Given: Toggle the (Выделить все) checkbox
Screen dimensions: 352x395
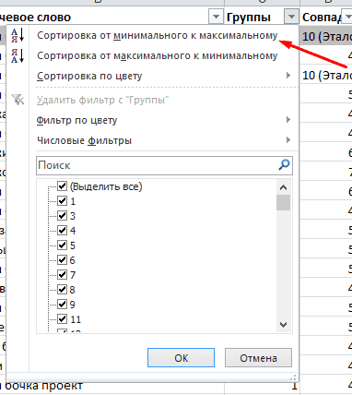Looking at the screenshot, I should coord(63,186).
